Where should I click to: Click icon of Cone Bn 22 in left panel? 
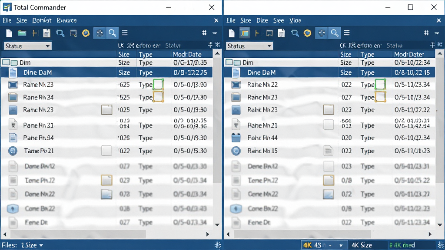point(13,209)
